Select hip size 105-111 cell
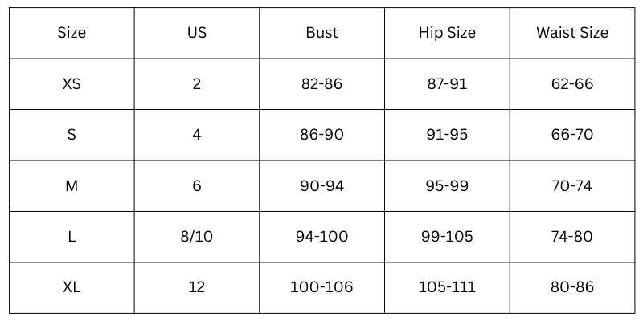The width and height of the screenshot is (643, 321). tap(447, 287)
